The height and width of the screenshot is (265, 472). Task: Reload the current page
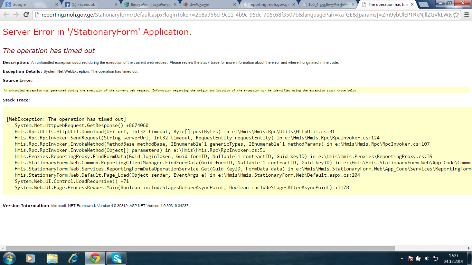[26, 14]
